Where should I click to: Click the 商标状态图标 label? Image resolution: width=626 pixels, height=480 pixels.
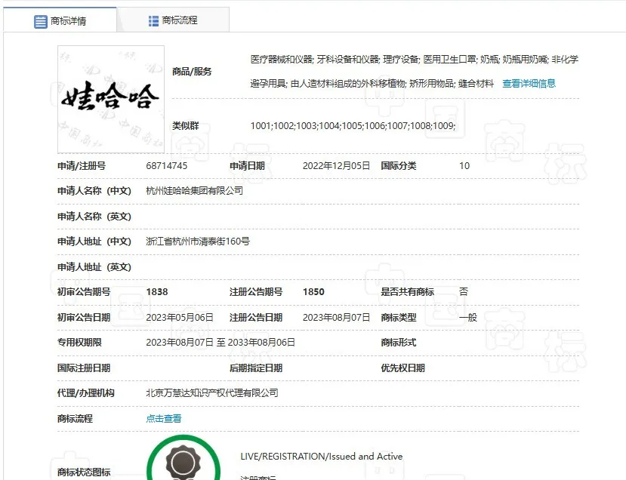(84, 472)
